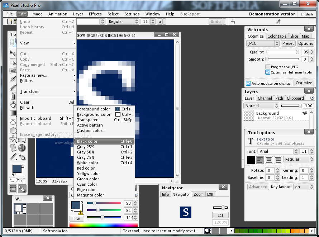Click the Navigator S thumbnail preview

coord(186,212)
